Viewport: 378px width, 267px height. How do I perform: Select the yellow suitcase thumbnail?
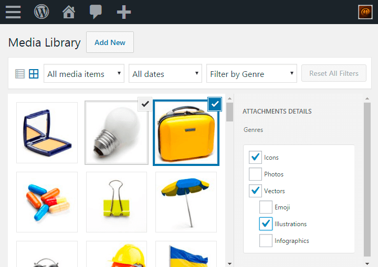[186, 132]
